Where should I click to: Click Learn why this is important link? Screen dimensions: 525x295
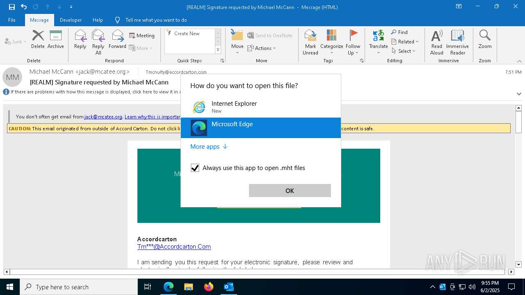(153, 117)
